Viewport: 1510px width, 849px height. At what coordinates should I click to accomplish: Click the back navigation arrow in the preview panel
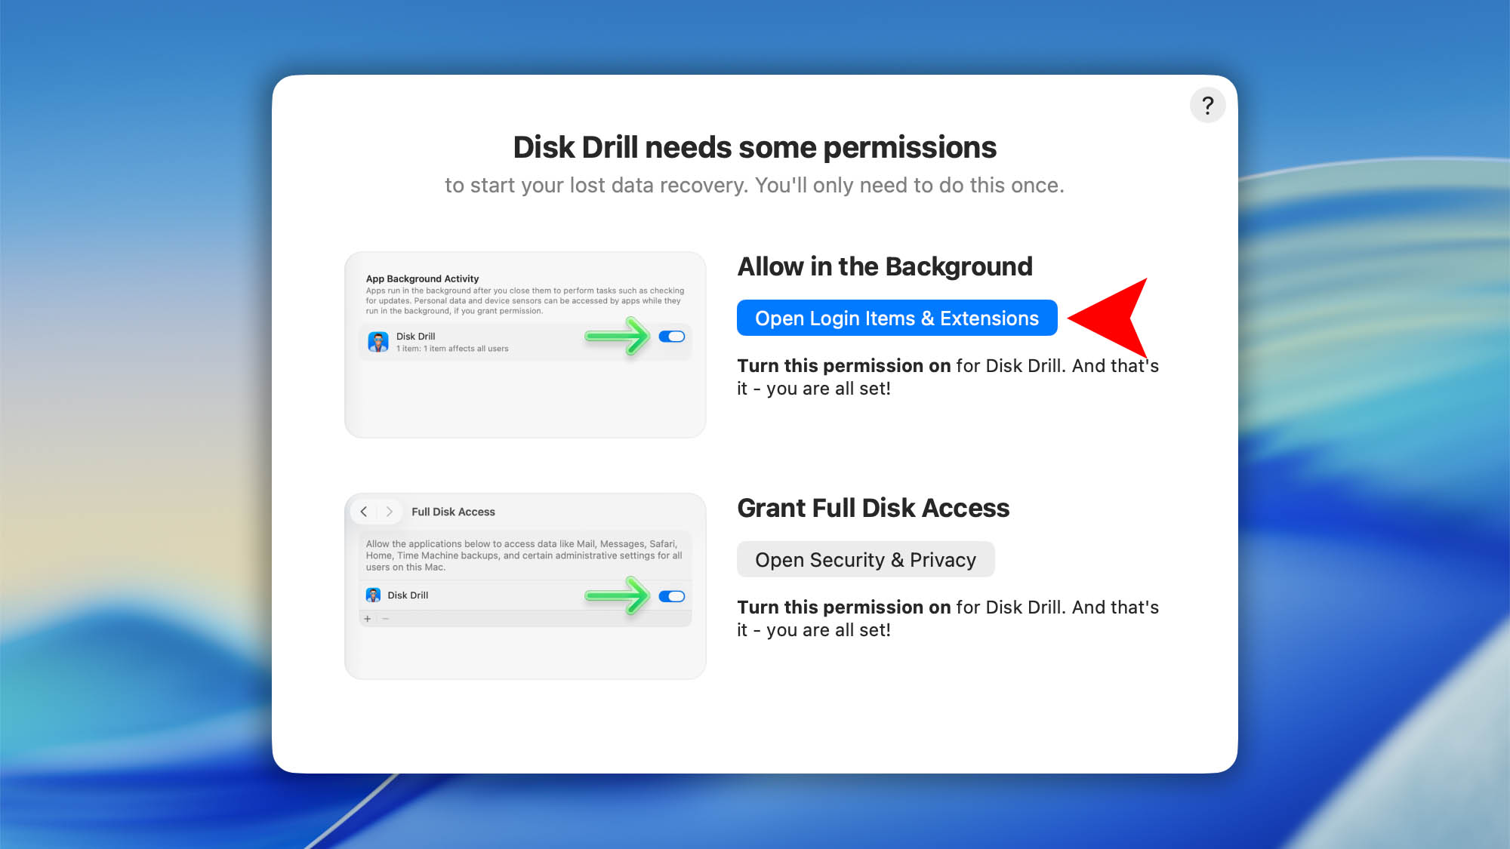pos(365,511)
